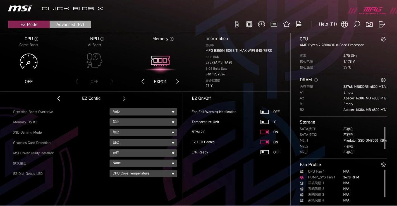Open Memory Try It ! dropdown

tap(143, 122)
